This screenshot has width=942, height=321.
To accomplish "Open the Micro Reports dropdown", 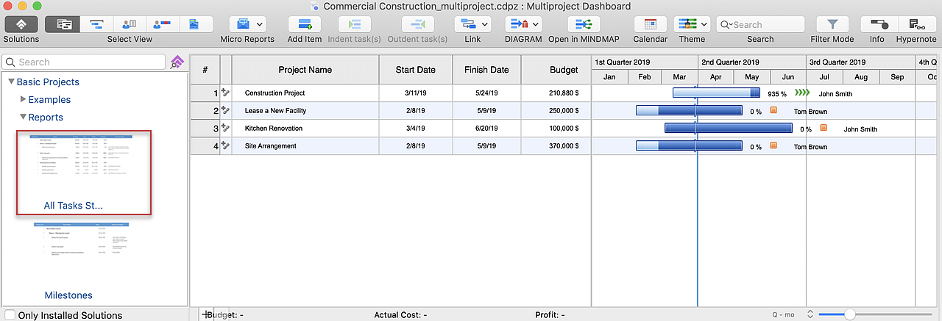I will tap(247, 24).
